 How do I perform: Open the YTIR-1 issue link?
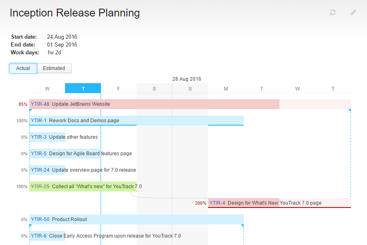click(38, 121)
